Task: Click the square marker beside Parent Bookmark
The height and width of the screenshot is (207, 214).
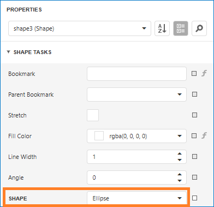Action: 194,94
